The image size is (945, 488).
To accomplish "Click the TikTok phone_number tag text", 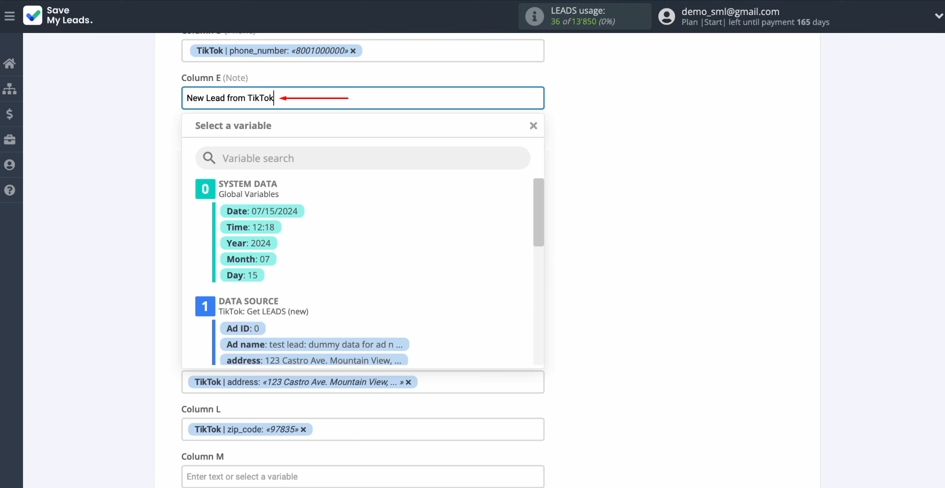I will pyautogui.click(x=272, y=50).
